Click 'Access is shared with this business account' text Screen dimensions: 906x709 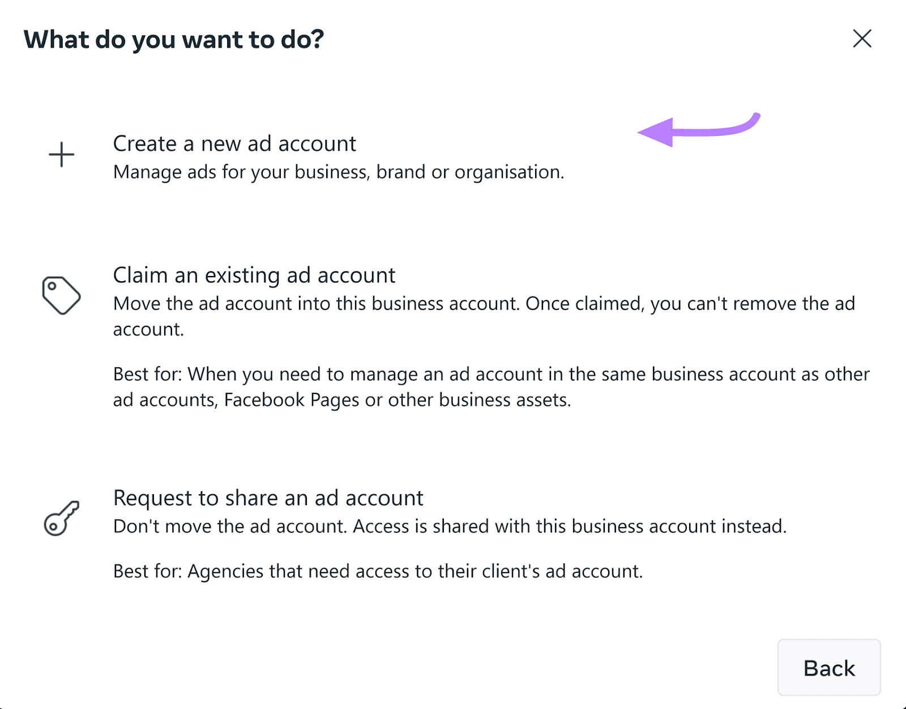pos(569,527)
